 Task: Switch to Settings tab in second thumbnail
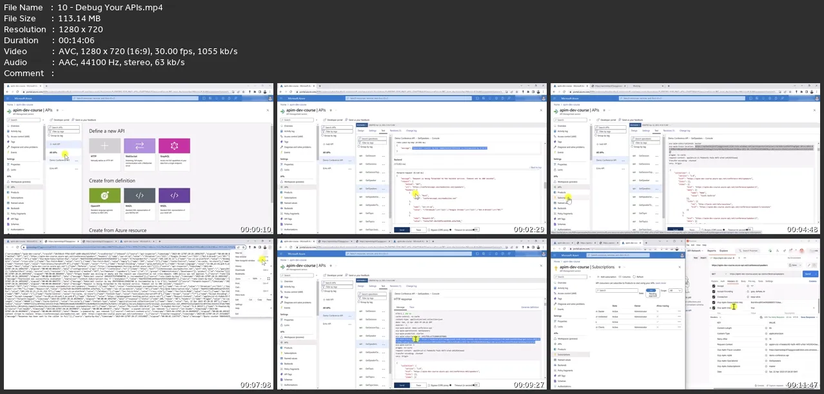tap(373, 131)
